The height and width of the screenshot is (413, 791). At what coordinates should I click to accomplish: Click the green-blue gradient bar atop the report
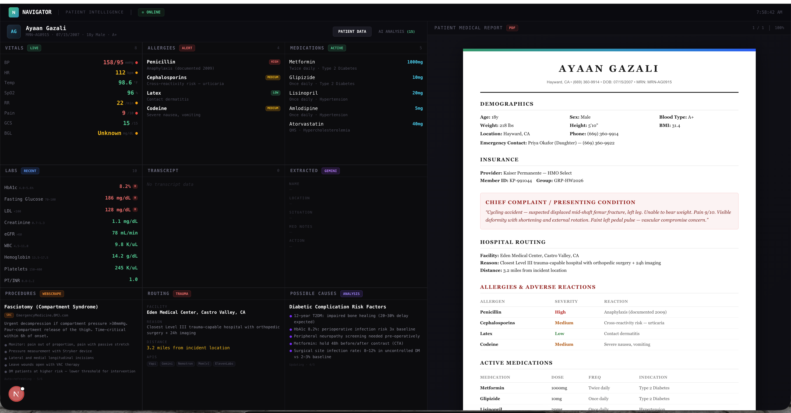(x=609, y=50)
